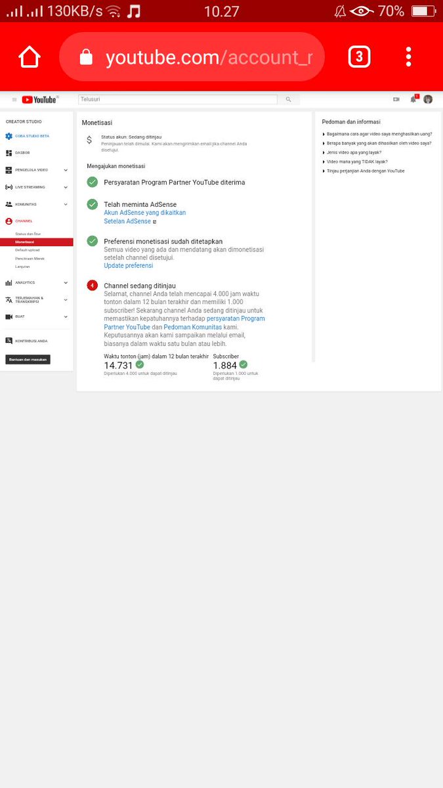Screen dimensions: 443x788
Task: Open Akun AdSense yang dikaitkan link
Action: click(x=144, y=213)
